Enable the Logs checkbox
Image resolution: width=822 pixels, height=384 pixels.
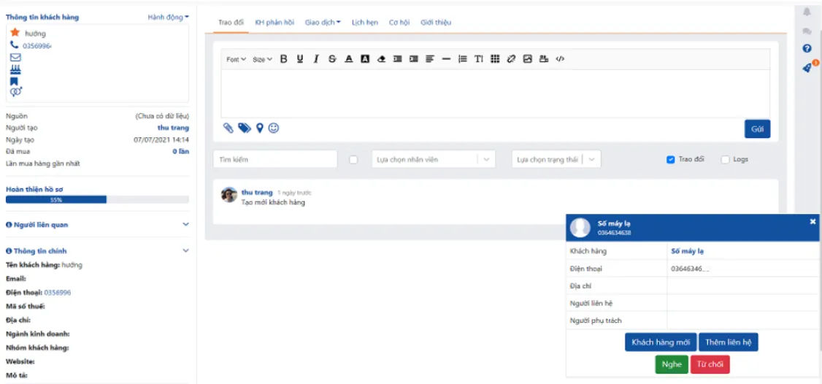pos(725,159)
